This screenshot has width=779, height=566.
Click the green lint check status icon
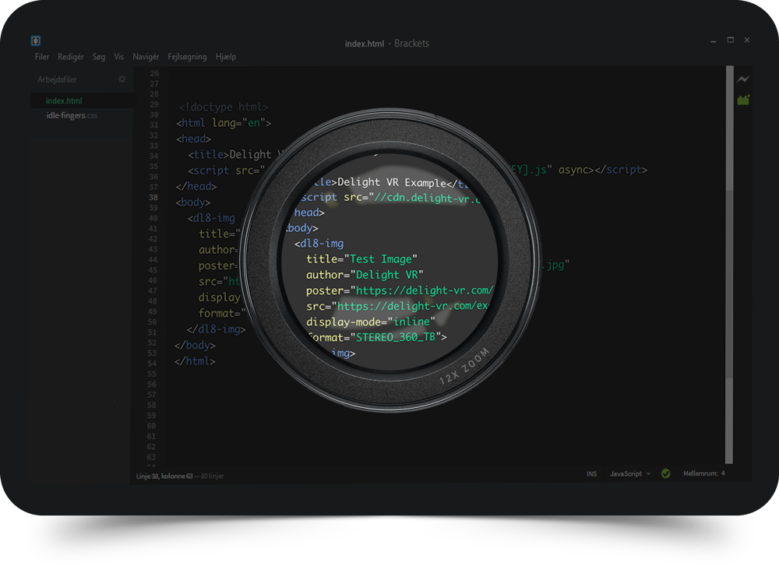point(666,473)
